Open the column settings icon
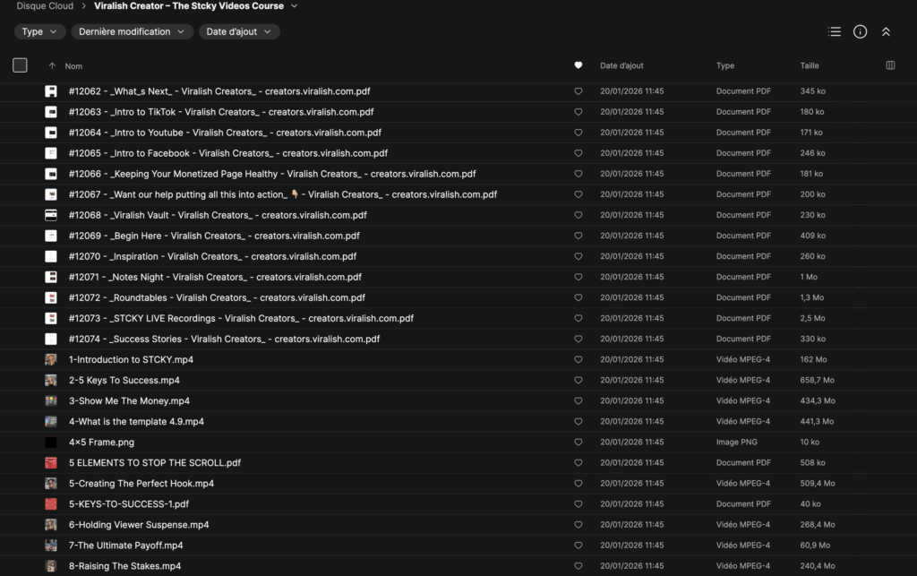The width and height of the screenshot is (917, 576). 889,65
